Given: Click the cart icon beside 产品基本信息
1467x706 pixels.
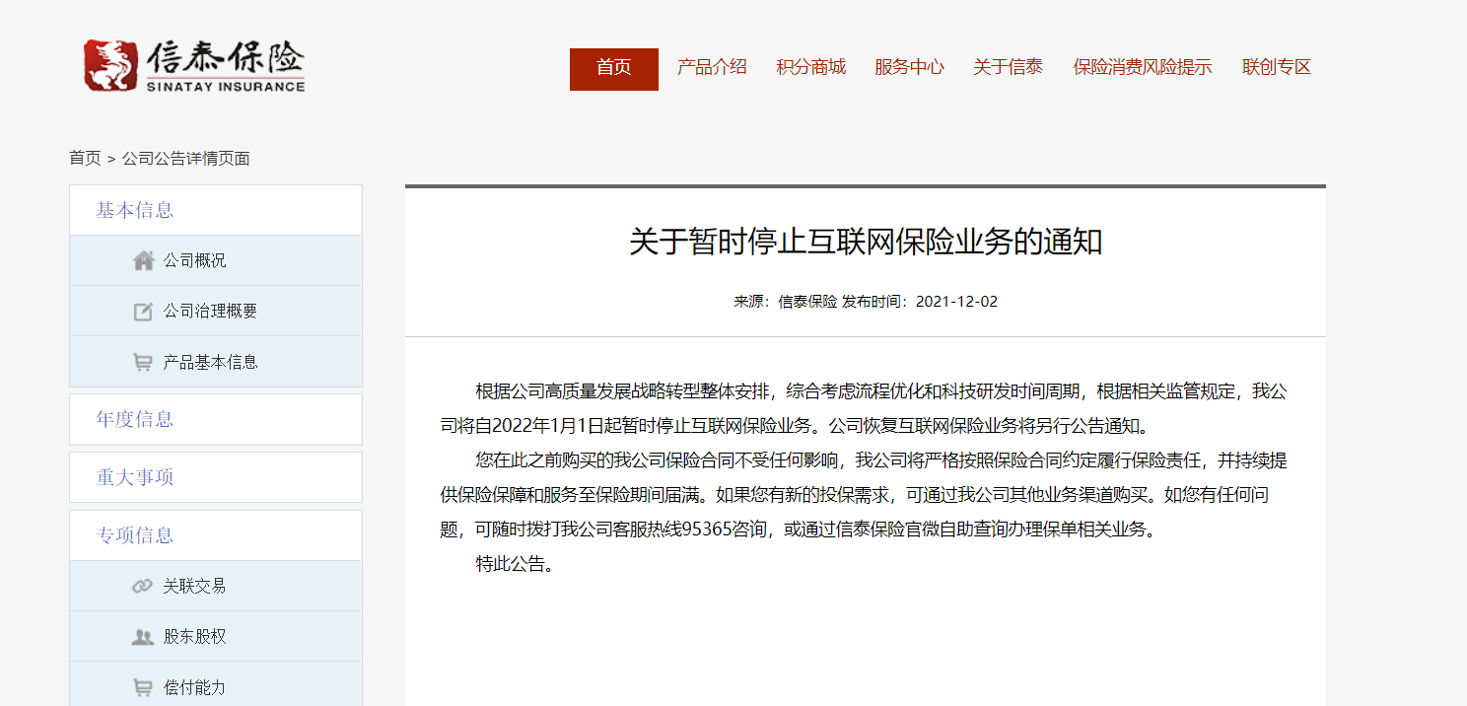Looking at the screenshot, I should [x=143, y=362].
